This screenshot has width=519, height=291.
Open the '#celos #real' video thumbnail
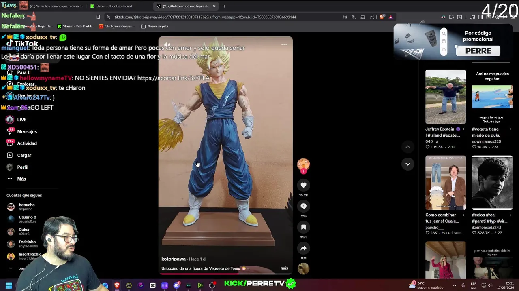(492, 183)
